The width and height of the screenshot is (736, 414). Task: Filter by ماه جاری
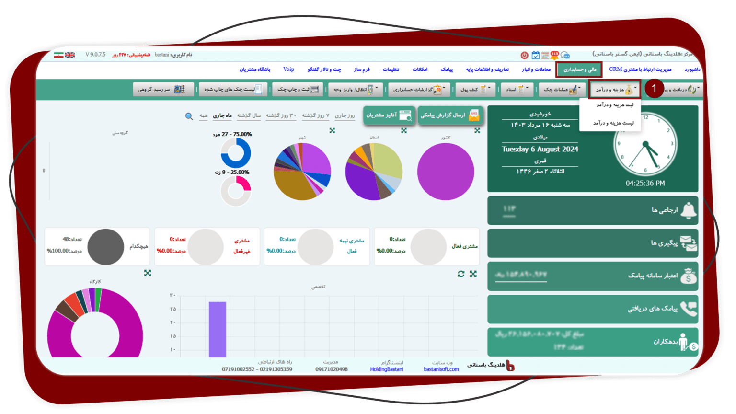tap(222, 115)
